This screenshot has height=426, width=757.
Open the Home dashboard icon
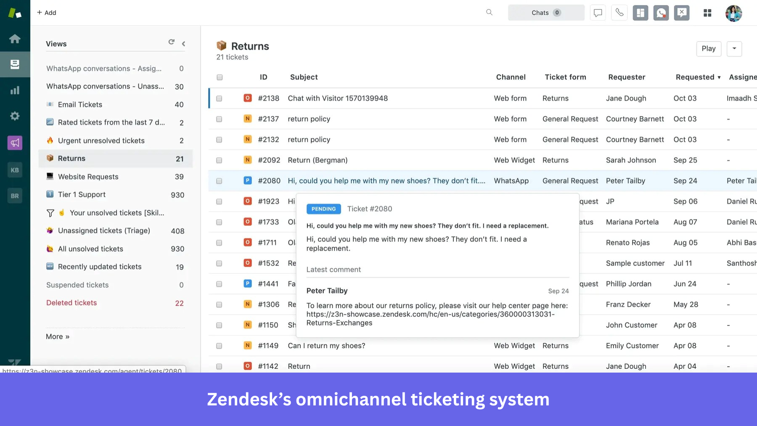[x=15, y=39]
